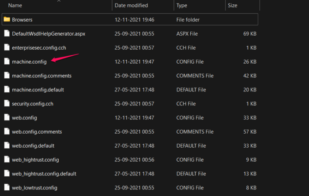Click the web.config file icon

click(x=6, y=118)
